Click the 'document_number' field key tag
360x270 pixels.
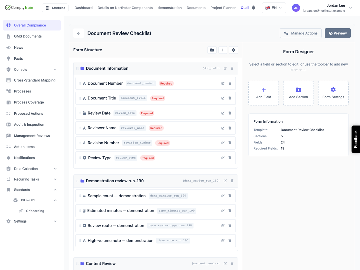[x=141, y=83]
